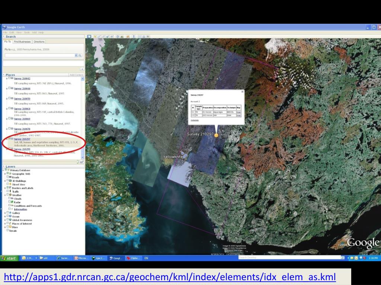Expand the Survey 210069 tree node
This screenshot has height=285, width=381.
pyautogui.click(x=7, y=119)
